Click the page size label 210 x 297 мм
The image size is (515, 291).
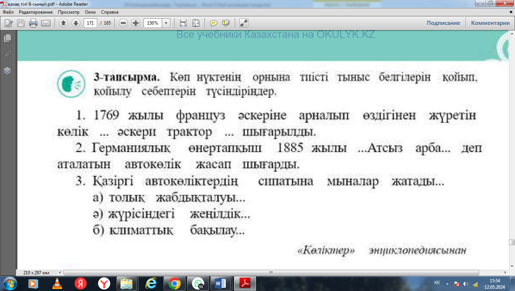36,272
